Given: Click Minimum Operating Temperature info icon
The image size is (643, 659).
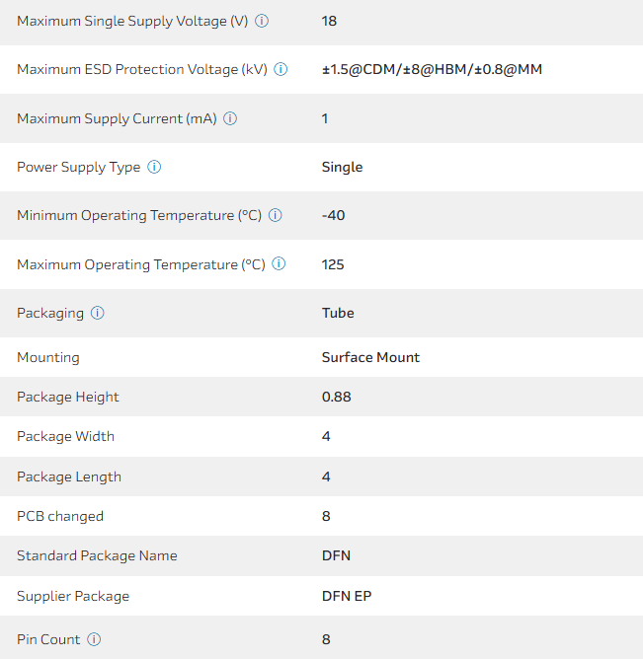Looking at the screenshot, I should 276,215.
